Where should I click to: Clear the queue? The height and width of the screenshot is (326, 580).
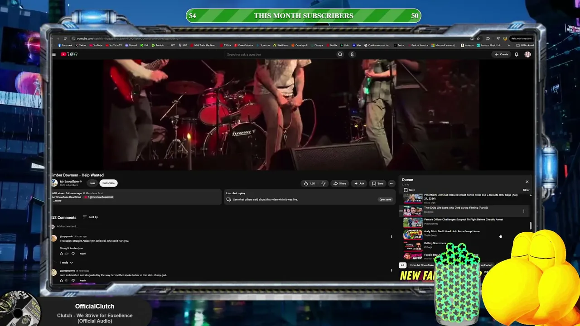(526, 190)
